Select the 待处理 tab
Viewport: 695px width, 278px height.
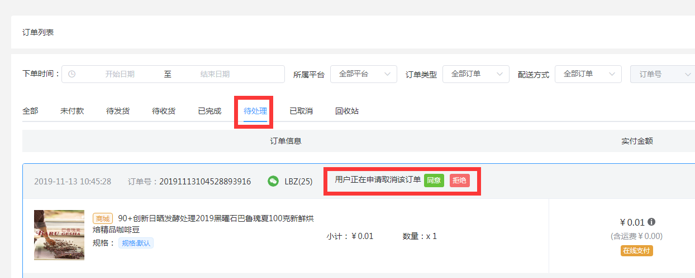[255, 111]
